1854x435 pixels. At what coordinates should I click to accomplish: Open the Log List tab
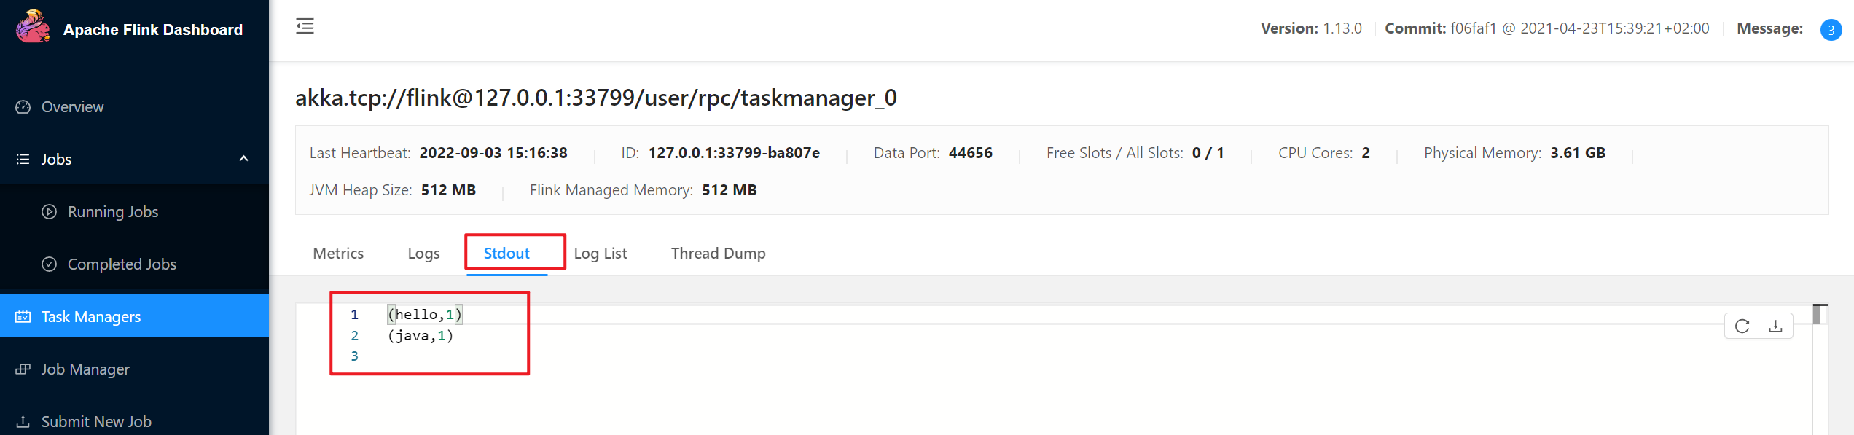(x=601, y=254)
